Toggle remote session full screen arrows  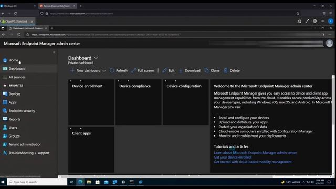click(x=307, y=21)
